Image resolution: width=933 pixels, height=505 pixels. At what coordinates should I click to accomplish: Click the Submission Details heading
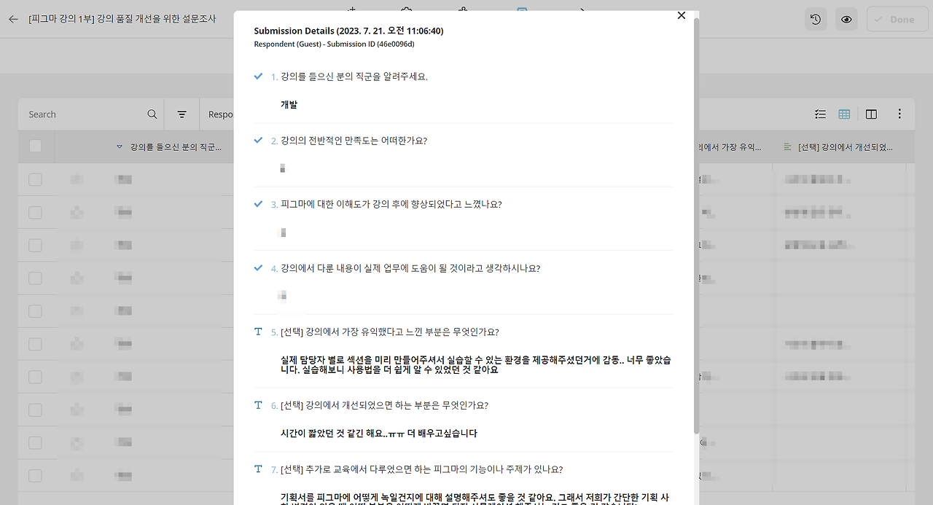[x=348, y=31]
